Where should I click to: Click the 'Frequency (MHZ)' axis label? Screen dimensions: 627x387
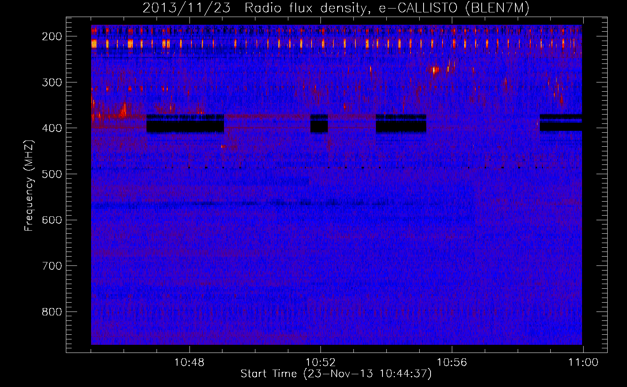[29, 185]
